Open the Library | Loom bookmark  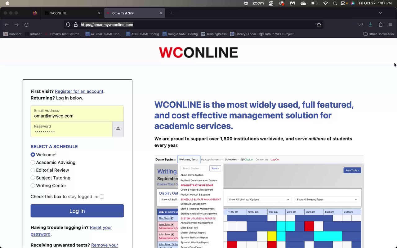pyautogui.click(x=243, y=34)
